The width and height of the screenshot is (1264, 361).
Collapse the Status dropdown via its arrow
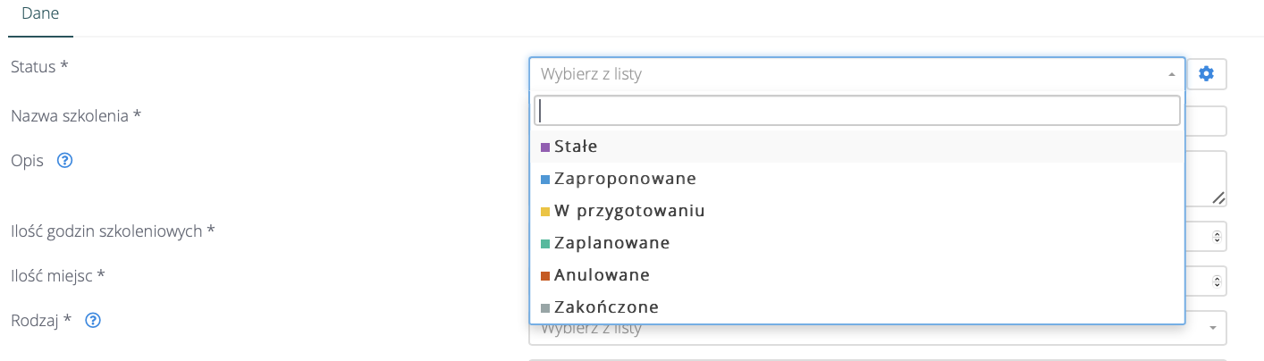pos(1172,75)
